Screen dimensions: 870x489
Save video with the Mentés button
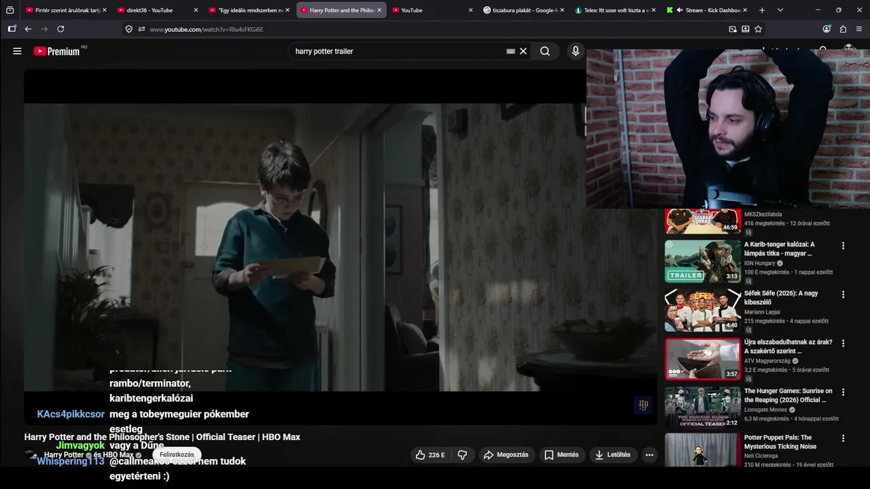[x=561, y=455]
